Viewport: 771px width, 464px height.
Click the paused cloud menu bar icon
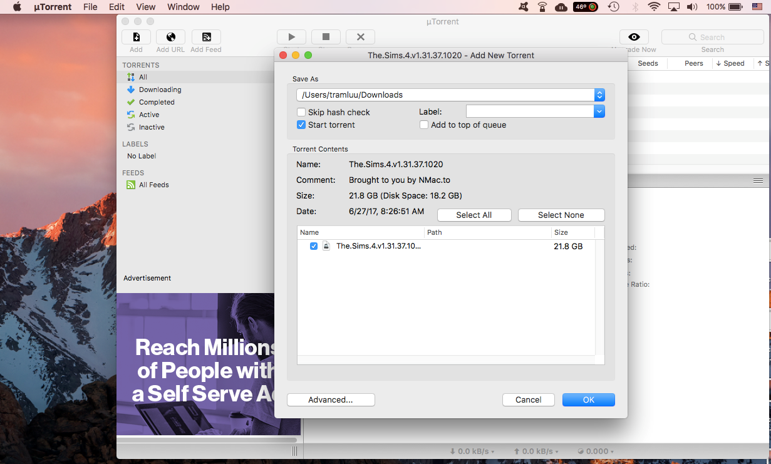(562, 7)
